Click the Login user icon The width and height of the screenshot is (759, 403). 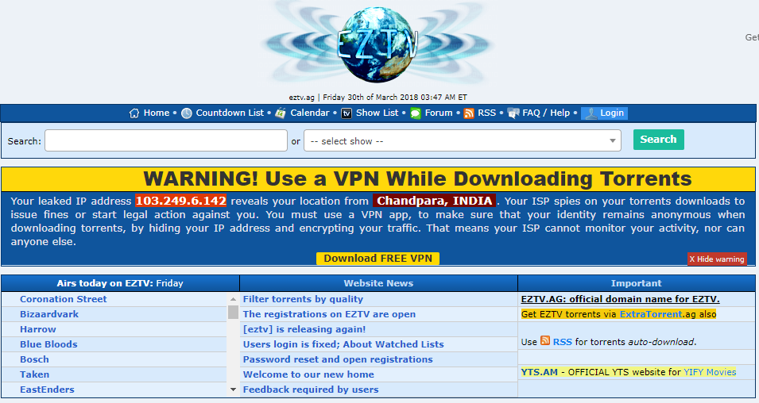click(591, 113)
